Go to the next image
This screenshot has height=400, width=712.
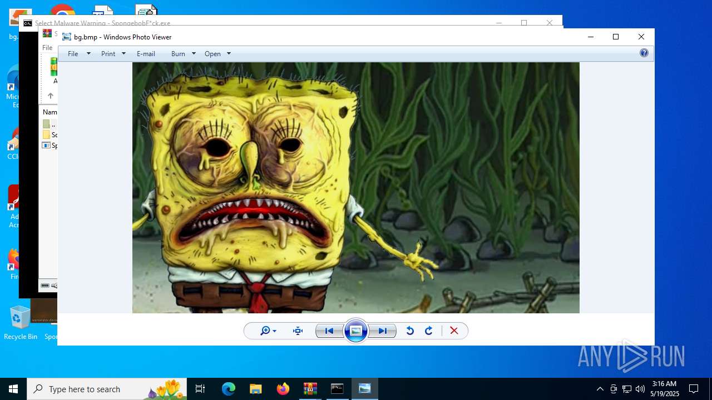(383, 331)
